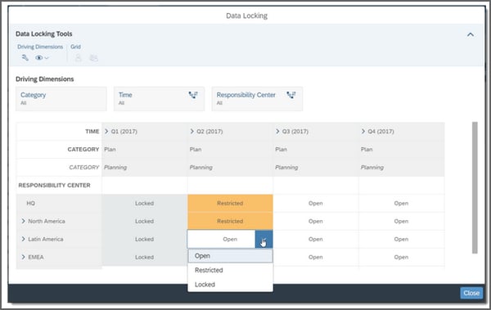Screen dimensions: 491x310
Task: Click the wrench icon under Driving Dimensions
Action: point(25,57)
